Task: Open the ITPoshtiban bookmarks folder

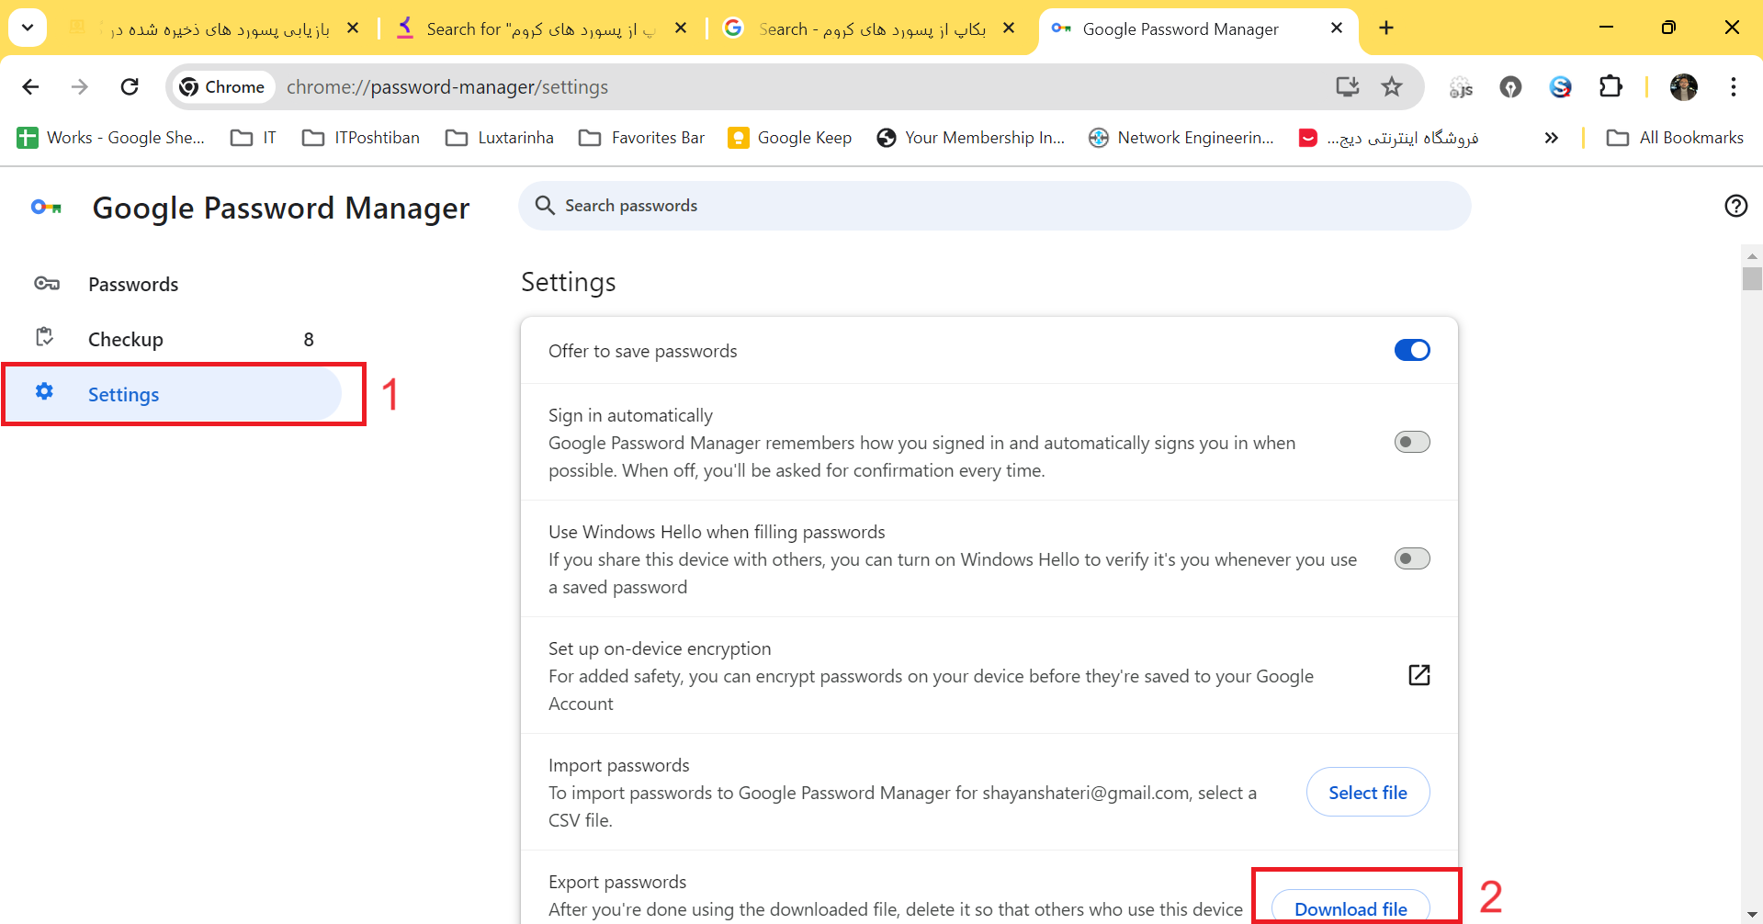Action: [361, 138]
